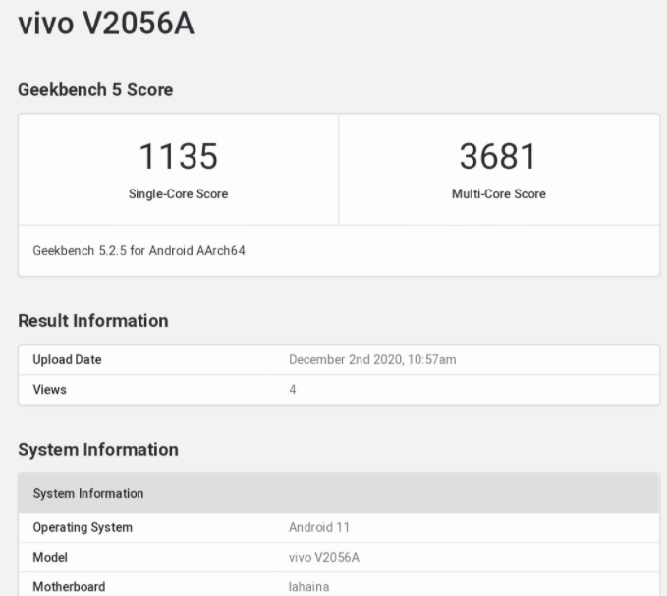The image size is (667, 596).
Task: Click the gray System Information table header
Action: (88, 493)
